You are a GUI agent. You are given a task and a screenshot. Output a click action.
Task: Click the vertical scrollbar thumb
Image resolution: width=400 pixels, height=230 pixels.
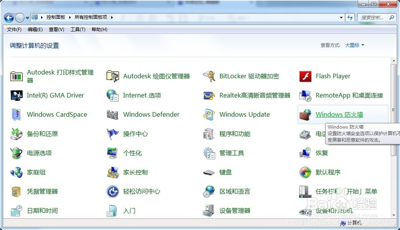[394, 110]
